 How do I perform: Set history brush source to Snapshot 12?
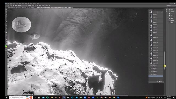tap(149, 43)
